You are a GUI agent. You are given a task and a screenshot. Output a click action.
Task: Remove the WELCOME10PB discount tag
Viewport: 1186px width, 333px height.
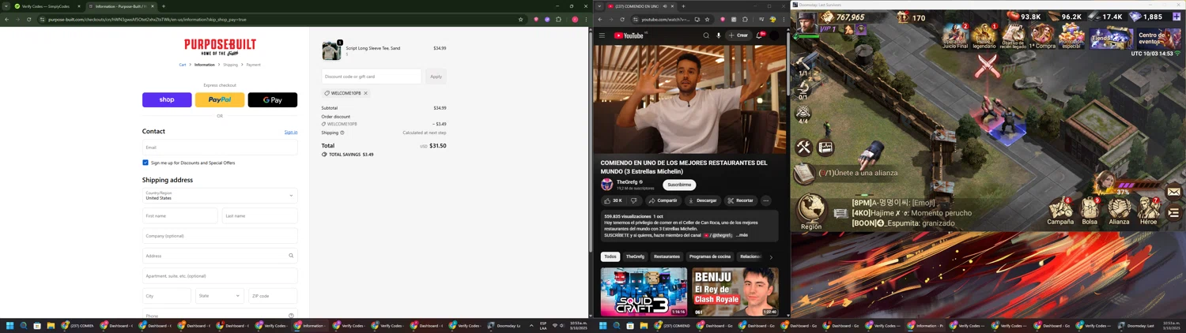tap(365, 93)
